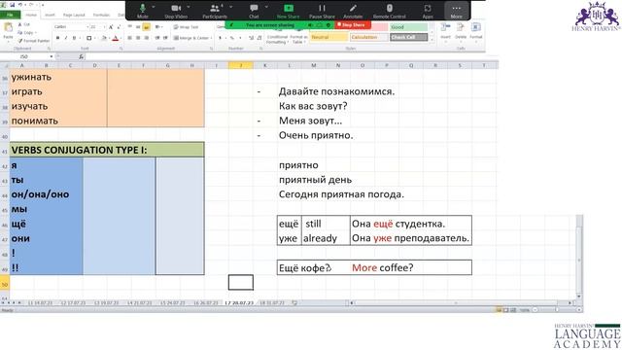The height and width of the screenshot is (350, 622).
Task: Toggle Underline formatting
Action: tap(74, 38)
